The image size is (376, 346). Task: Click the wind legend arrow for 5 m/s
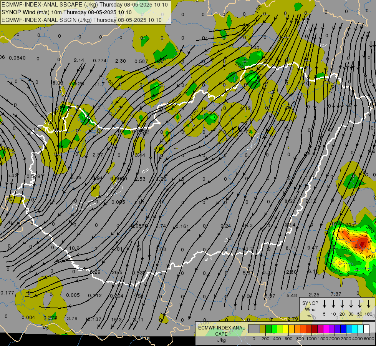pyautogui.click(x=324, y=304)
